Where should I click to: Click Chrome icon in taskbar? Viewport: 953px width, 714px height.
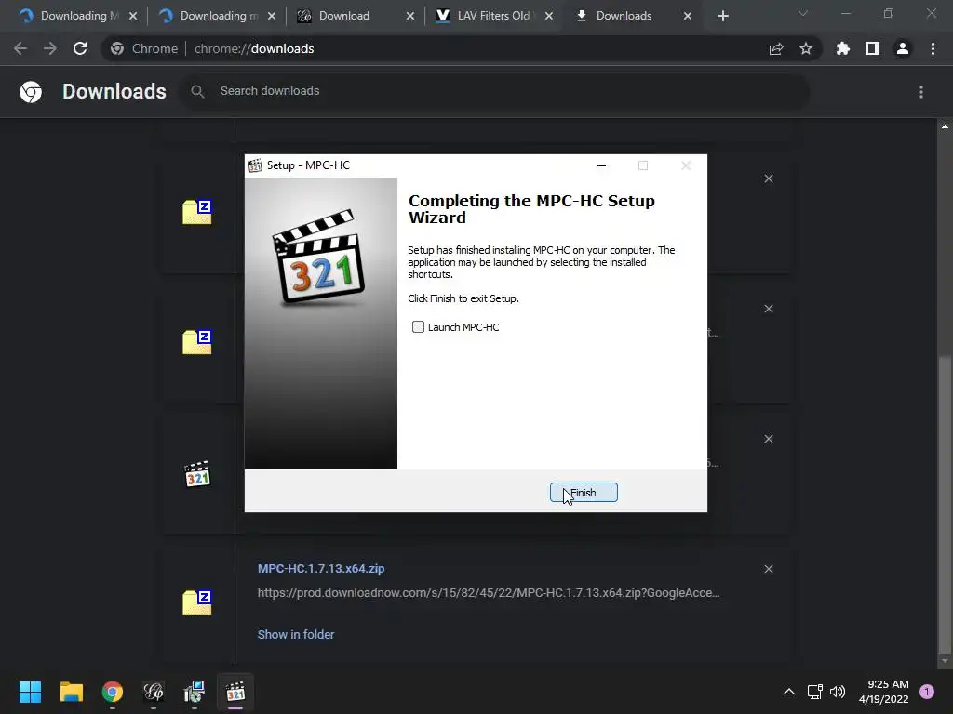[113, 692]
